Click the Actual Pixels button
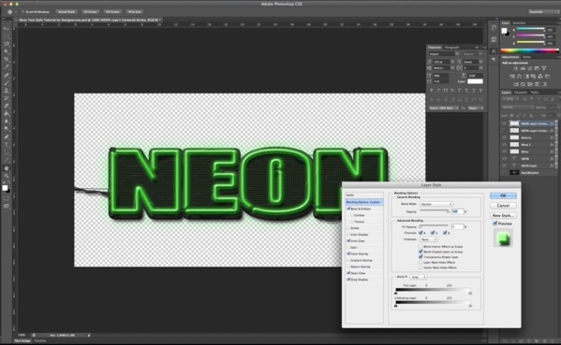The width and height of the screenshot is (561, 345). 66,12
